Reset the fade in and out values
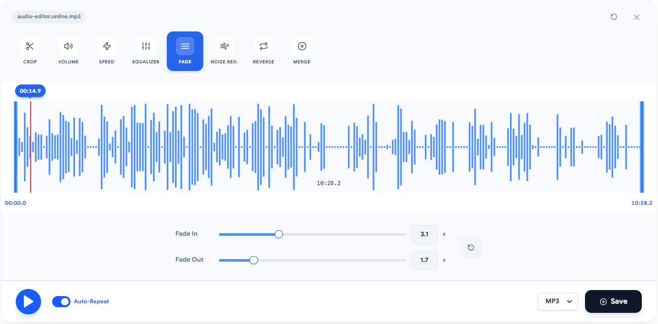Viewport: 658px width, 324px height. click(471, 247)
